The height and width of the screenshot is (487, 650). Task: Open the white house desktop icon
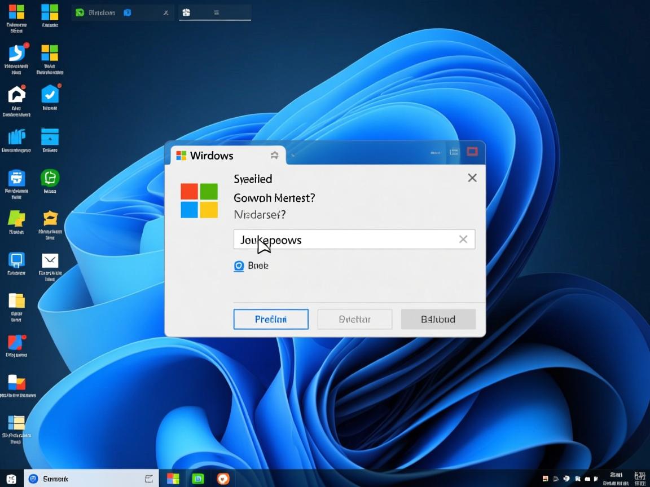(16, 94)
